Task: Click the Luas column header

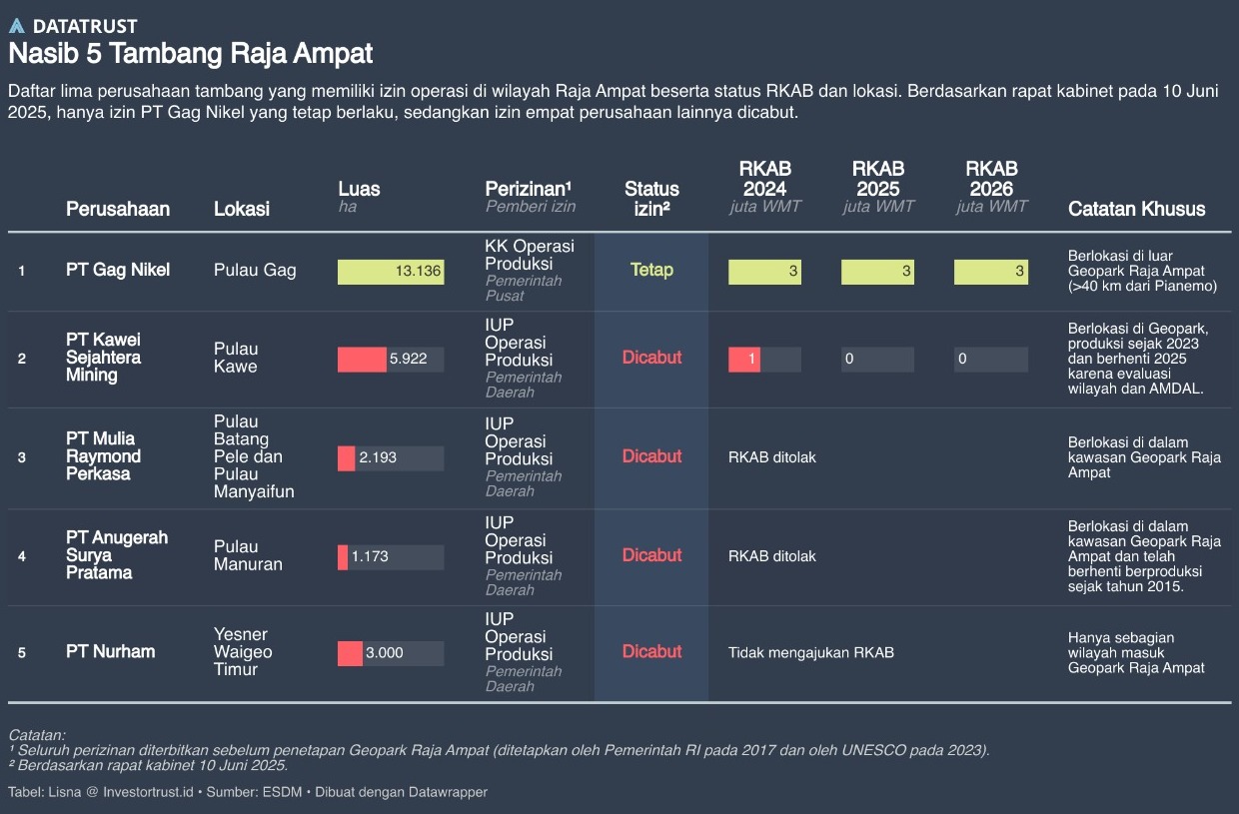Action: 359,189
